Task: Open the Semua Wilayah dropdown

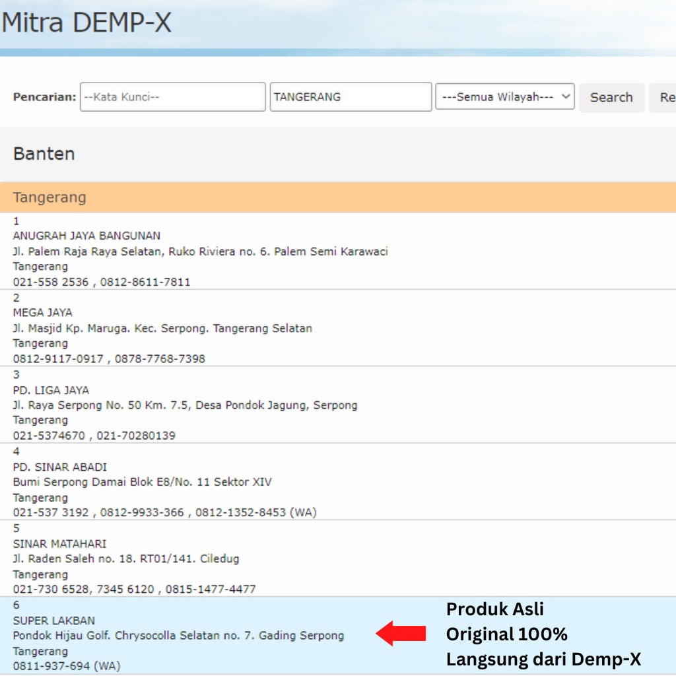Action: tap(505, 97)
